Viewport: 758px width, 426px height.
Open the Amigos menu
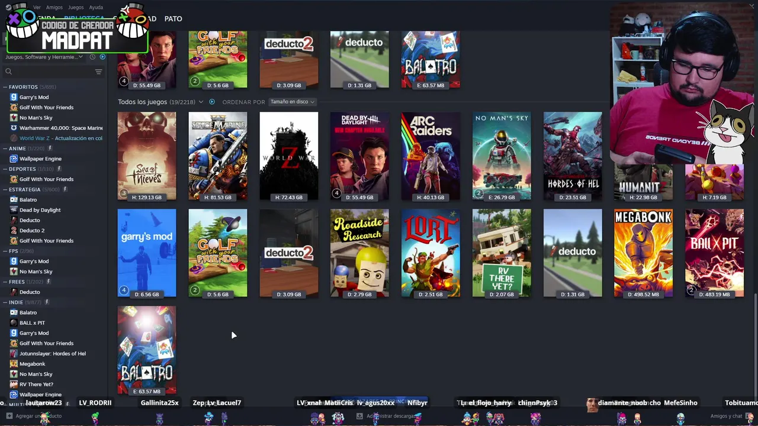pyautogui.click(x=54, y=8)
